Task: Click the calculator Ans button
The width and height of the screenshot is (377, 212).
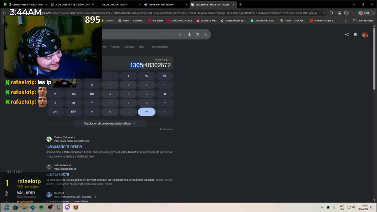Action: click(x=55, y=112)
